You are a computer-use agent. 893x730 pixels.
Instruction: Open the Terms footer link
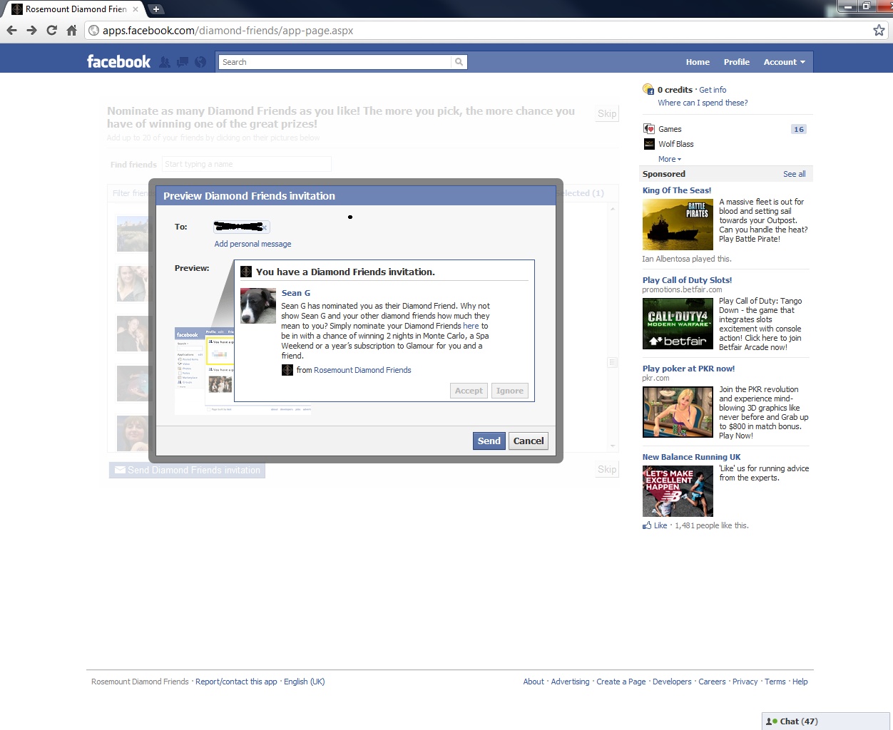[x=775, y=682]
